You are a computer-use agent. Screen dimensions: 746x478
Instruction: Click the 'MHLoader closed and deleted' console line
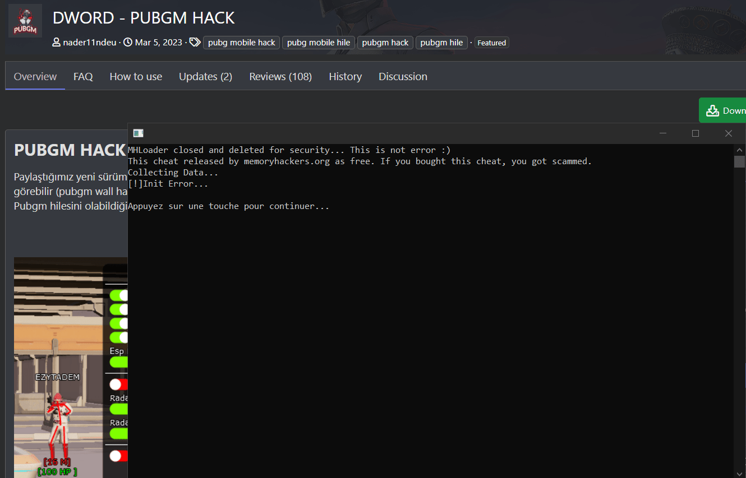(x=289, y=150)
